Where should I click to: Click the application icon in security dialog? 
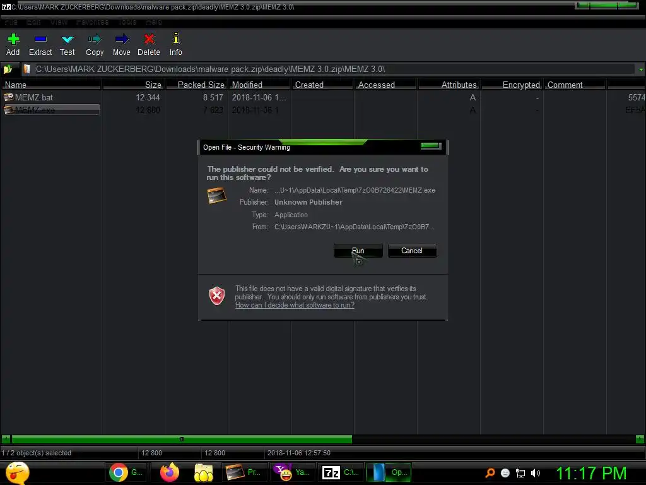[x=217, y=196]
